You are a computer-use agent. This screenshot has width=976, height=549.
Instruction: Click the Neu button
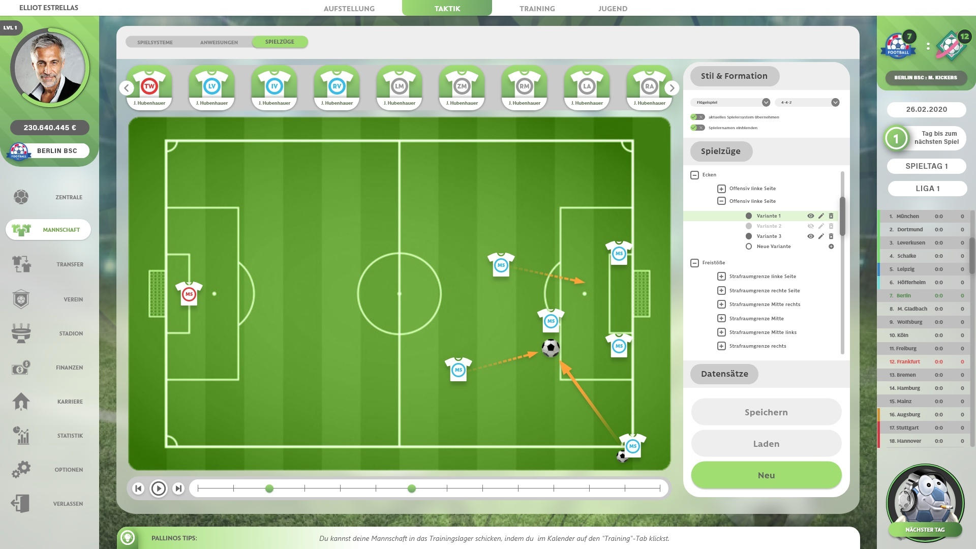coord(766,475)
